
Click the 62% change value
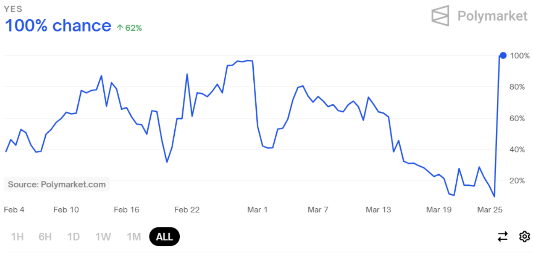click(x=133, y=28)
